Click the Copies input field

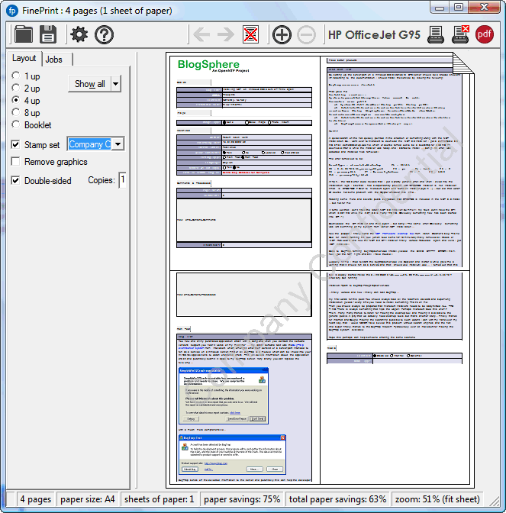tap(122, 180)
